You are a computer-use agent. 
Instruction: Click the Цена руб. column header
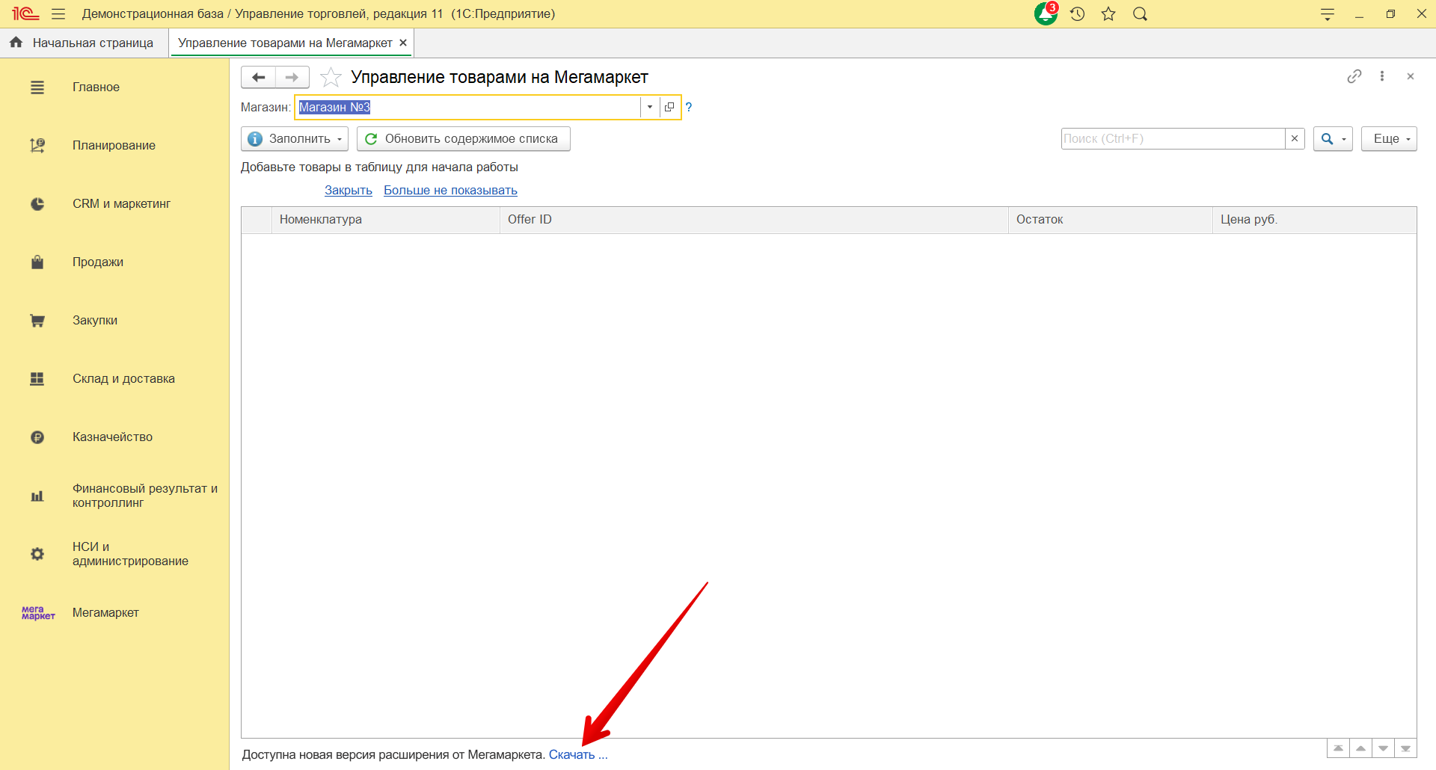[x=1314, y=220]
